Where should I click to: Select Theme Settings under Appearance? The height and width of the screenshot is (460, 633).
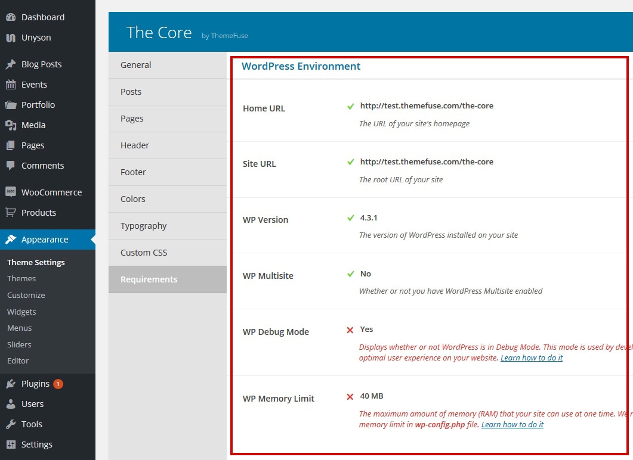(36, 262)
